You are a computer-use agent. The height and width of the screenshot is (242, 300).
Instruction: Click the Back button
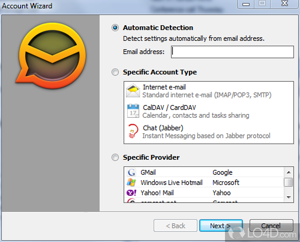click(x=175, y=226)
